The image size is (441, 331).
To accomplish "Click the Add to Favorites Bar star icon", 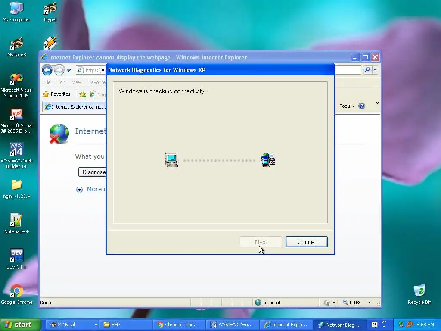I will [x=83, y=94].
